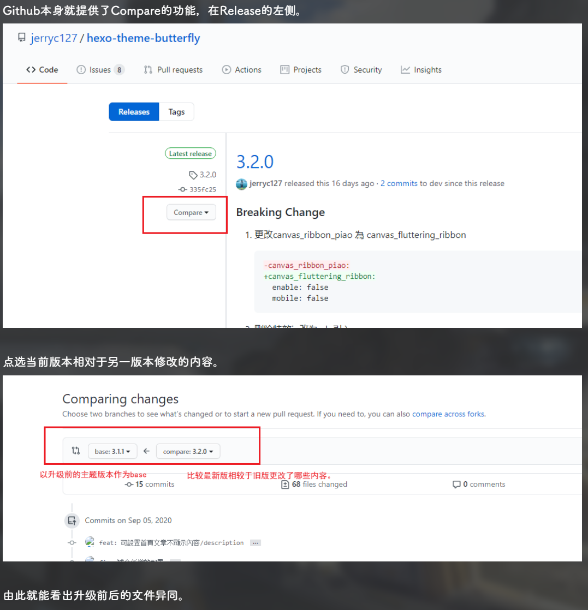The width and height of the screenshot is (588, 610).
Task: Click the Comparing changes heading
Action: click(x=120, y=399)
